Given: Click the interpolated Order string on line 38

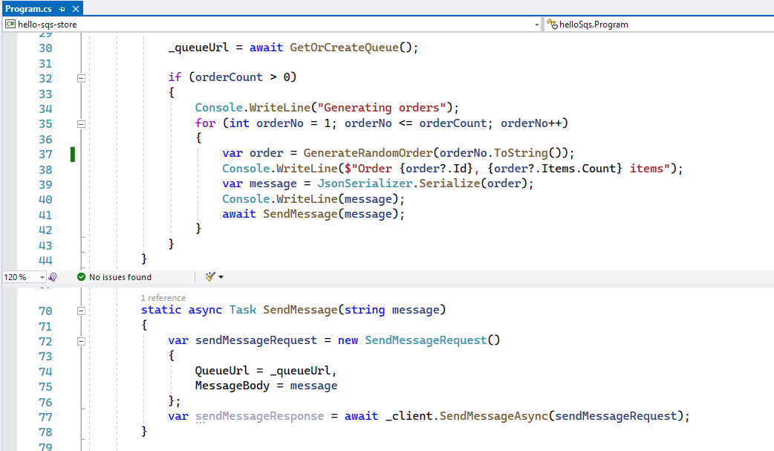Looking at the screenshot, I should tap(507, 169).
